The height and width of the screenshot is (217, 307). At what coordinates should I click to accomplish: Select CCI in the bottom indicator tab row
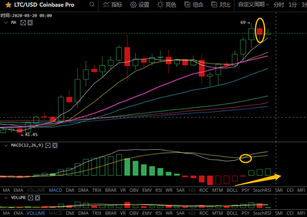tap(290, 213)
